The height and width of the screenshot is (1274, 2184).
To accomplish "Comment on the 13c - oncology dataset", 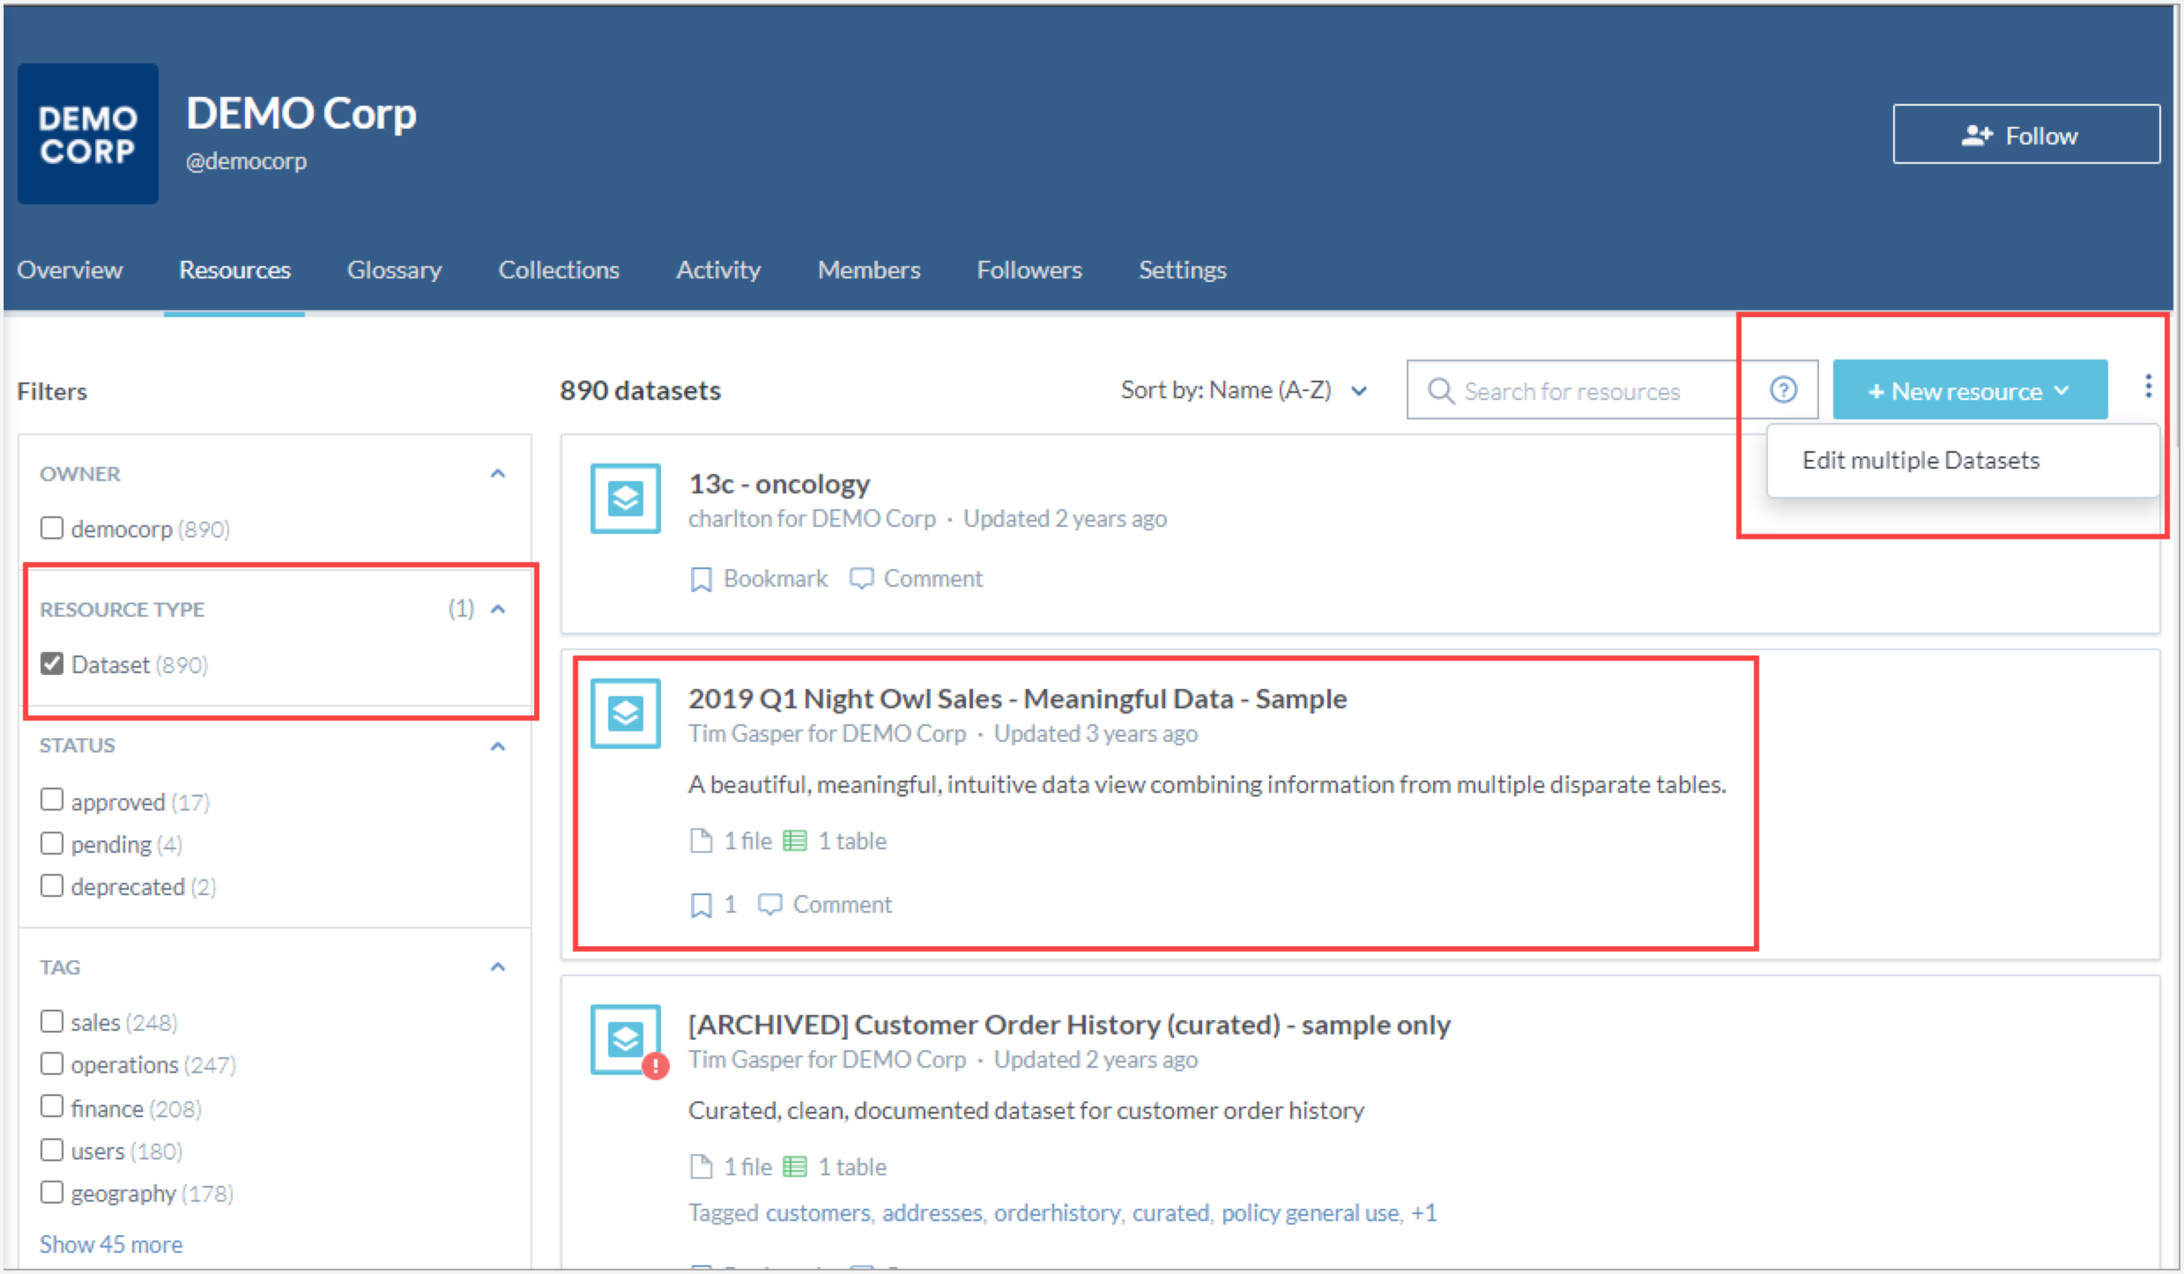I will 916,578.
